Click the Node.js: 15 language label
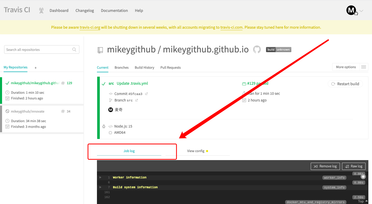Viewport: 372px width, 204px height. 123,126
